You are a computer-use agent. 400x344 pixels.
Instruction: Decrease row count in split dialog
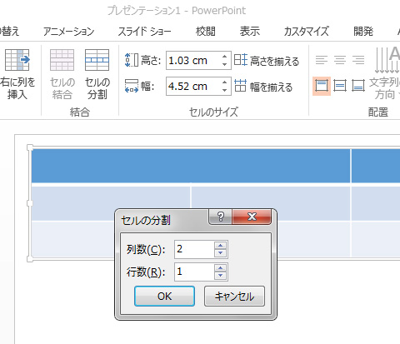[x=221, y=276]
